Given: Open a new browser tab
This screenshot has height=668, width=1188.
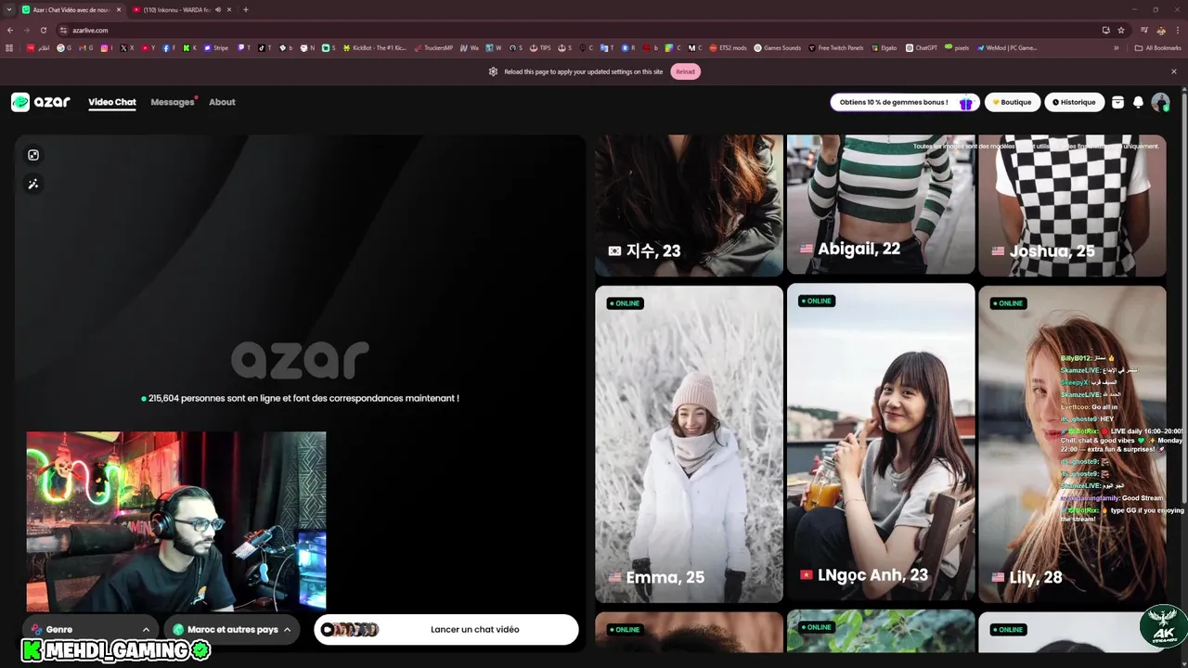Looking at the screenshot, I should [x=246, y=9].
